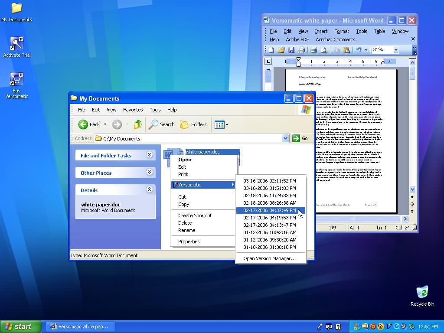The height and width of the screenshot is (333, 444).
Task: Open the 31% zoom dropdown in Word
Action: (x=396, y=50)
